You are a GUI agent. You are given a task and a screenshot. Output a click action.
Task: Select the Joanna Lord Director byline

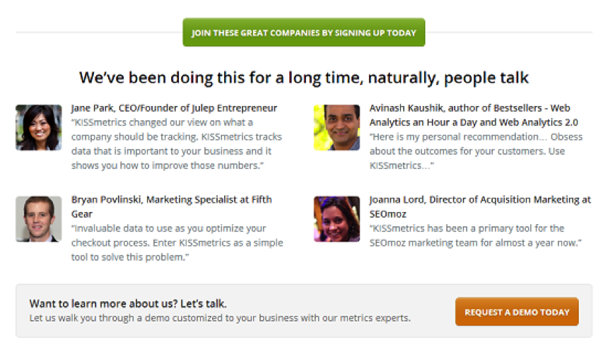click(479, 206)
